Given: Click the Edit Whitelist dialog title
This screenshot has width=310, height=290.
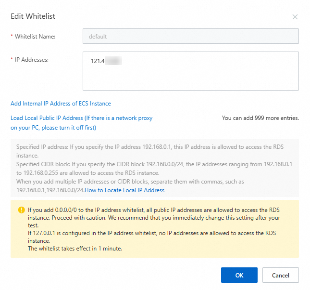Looking at the screenshot, I should click(x=33, y=16).
